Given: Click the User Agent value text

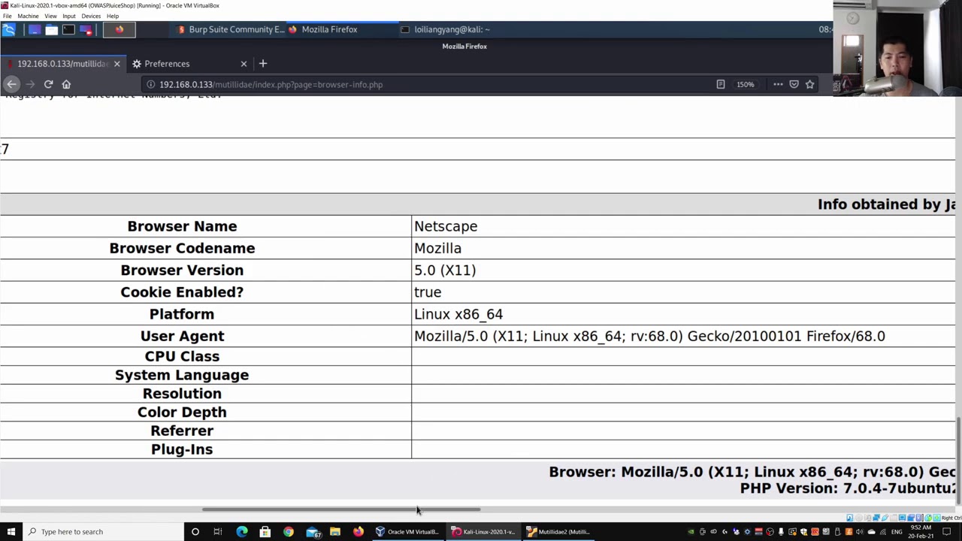Looking at the screenshot, I should (x=649, y=336).
